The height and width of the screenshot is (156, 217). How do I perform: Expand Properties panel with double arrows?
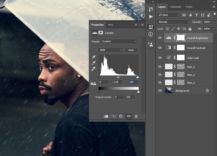tap(136, 25)
